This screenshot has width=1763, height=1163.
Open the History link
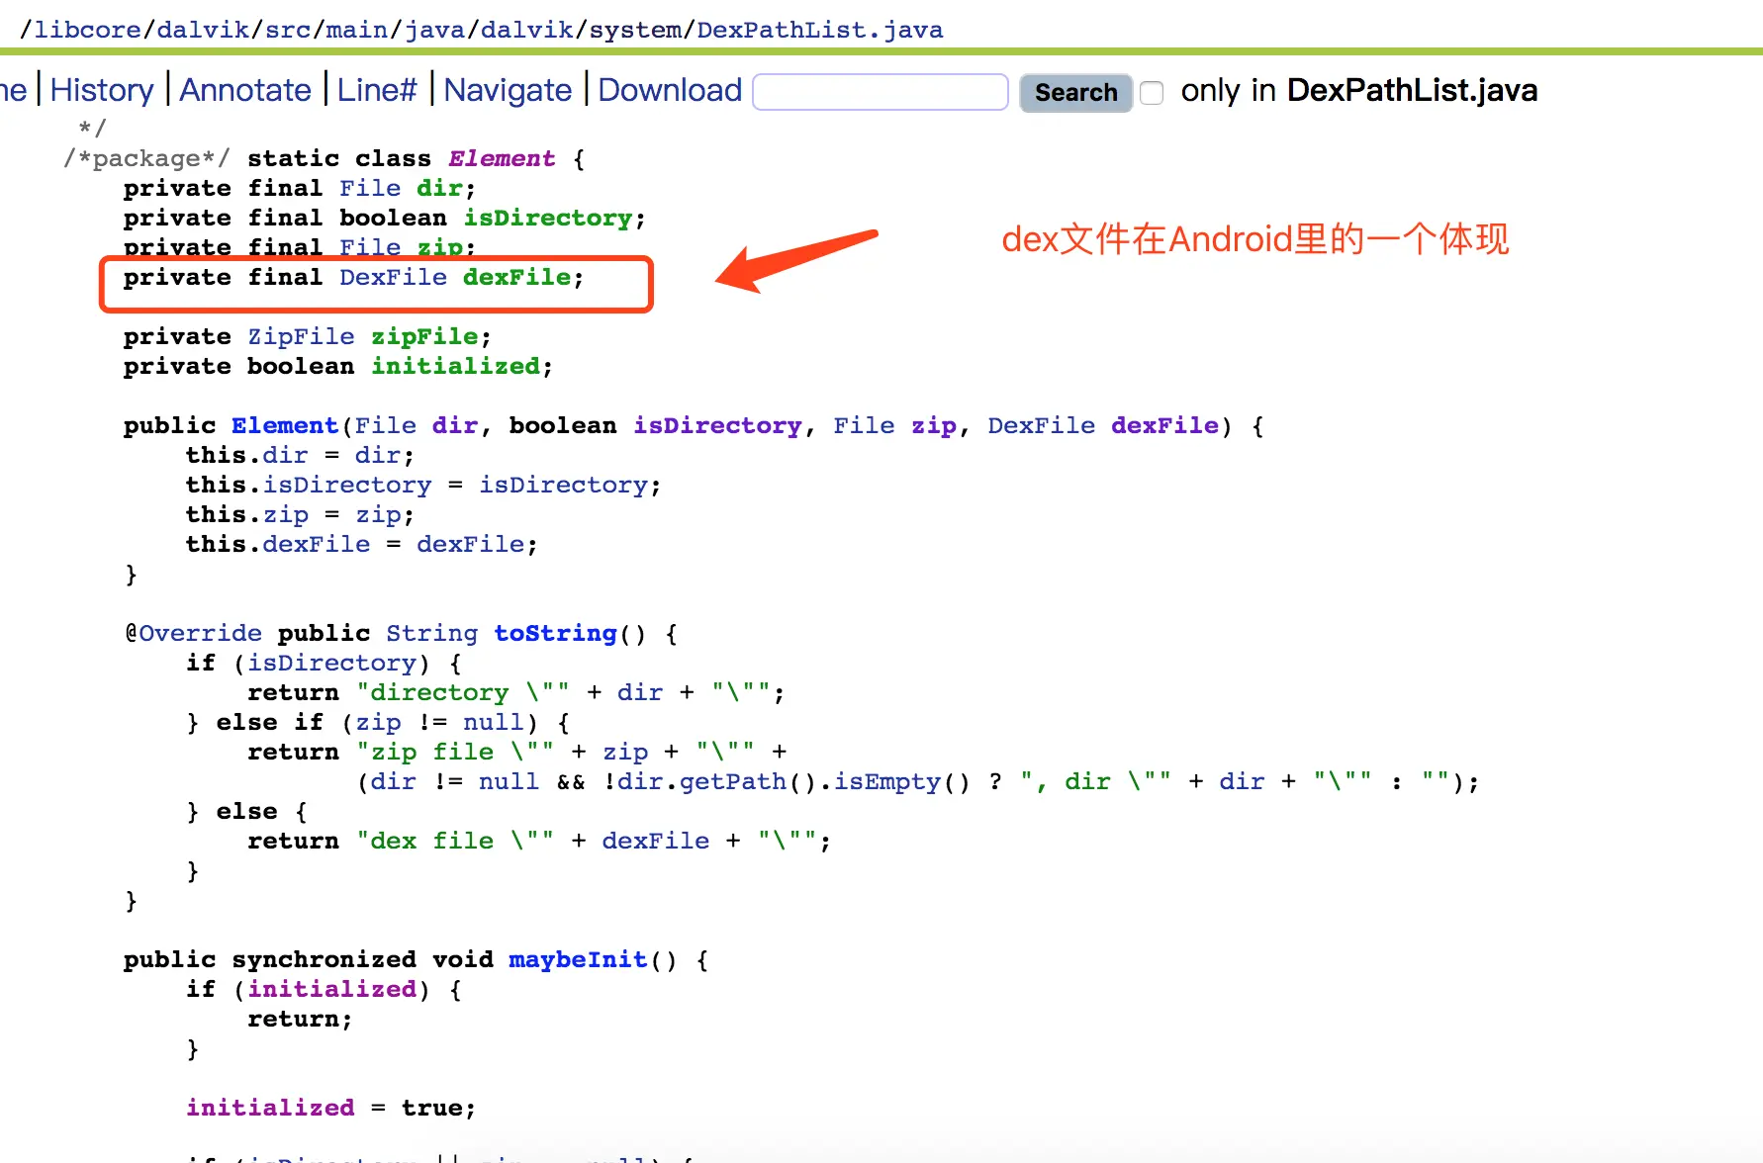click(x=102, y=90)
